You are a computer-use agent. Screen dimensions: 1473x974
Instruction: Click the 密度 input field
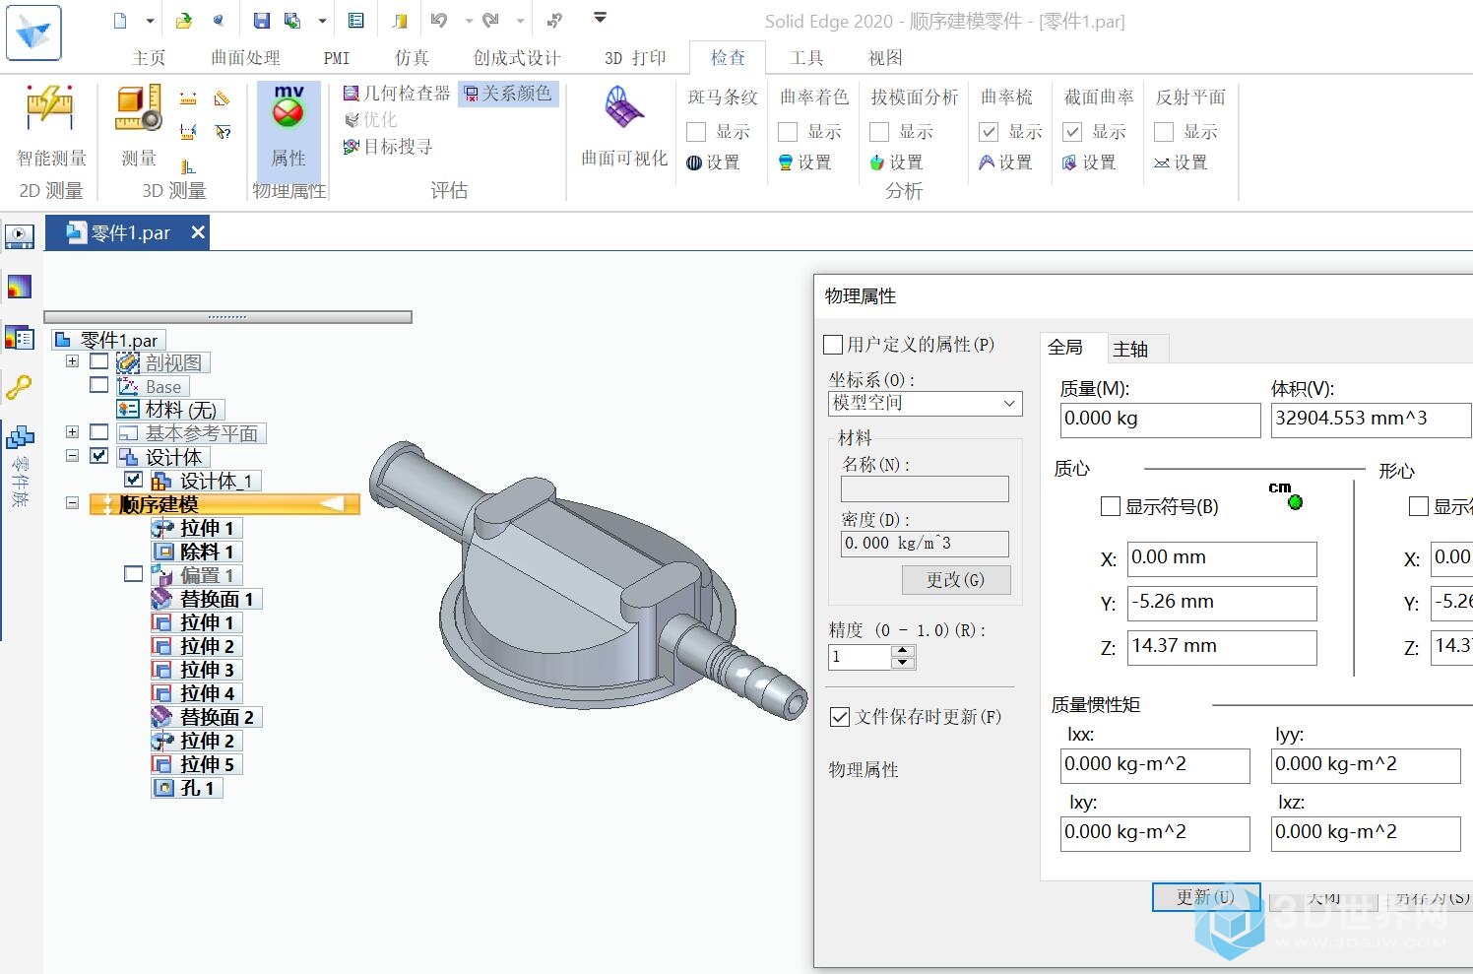click(925, 544)
